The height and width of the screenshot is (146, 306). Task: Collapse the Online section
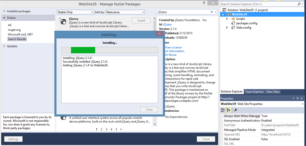click(4, 18)
